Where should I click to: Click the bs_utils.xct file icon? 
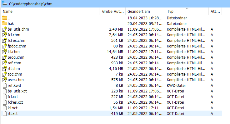tap(5, 91)
